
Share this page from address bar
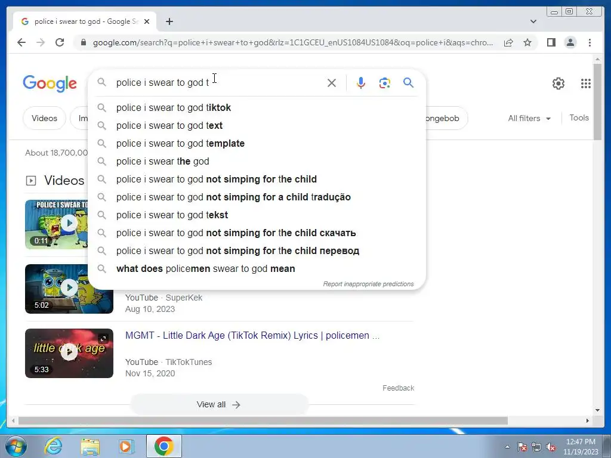pos(508,42)
